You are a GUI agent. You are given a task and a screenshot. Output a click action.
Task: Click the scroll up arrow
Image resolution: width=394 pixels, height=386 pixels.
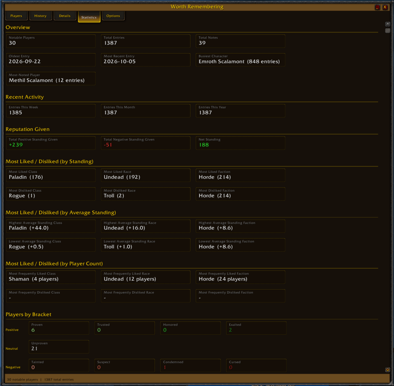coord(388,24)
